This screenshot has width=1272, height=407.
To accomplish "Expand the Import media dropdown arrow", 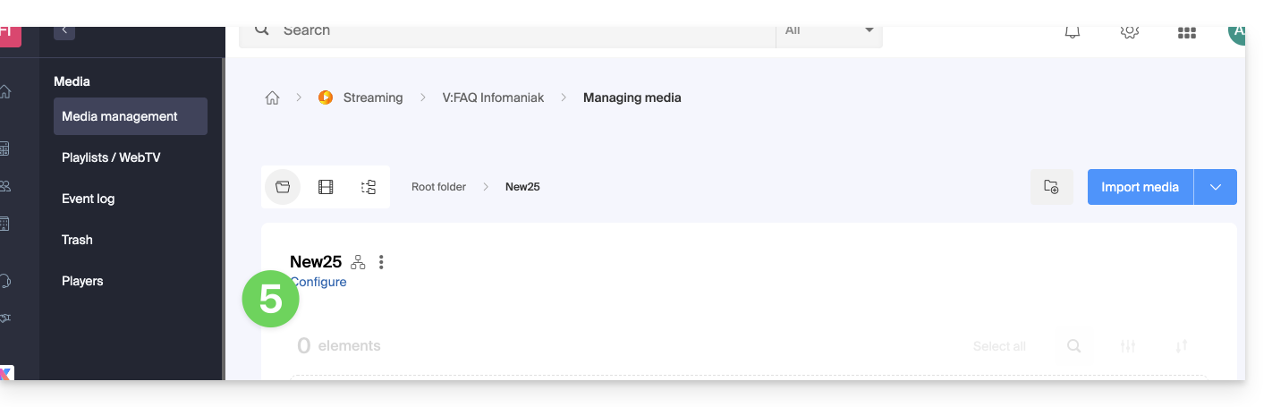I will click(1215, 187).
